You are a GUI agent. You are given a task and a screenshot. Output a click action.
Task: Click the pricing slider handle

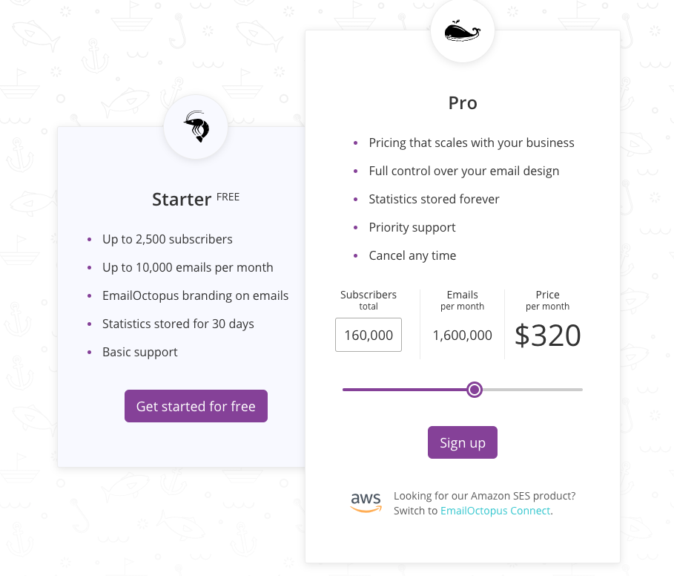475,390
